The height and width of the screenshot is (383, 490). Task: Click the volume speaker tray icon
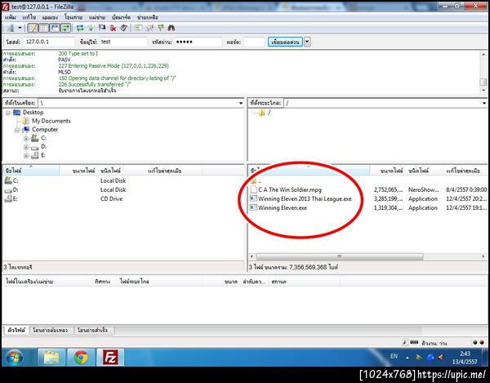[x=441, y=358]
